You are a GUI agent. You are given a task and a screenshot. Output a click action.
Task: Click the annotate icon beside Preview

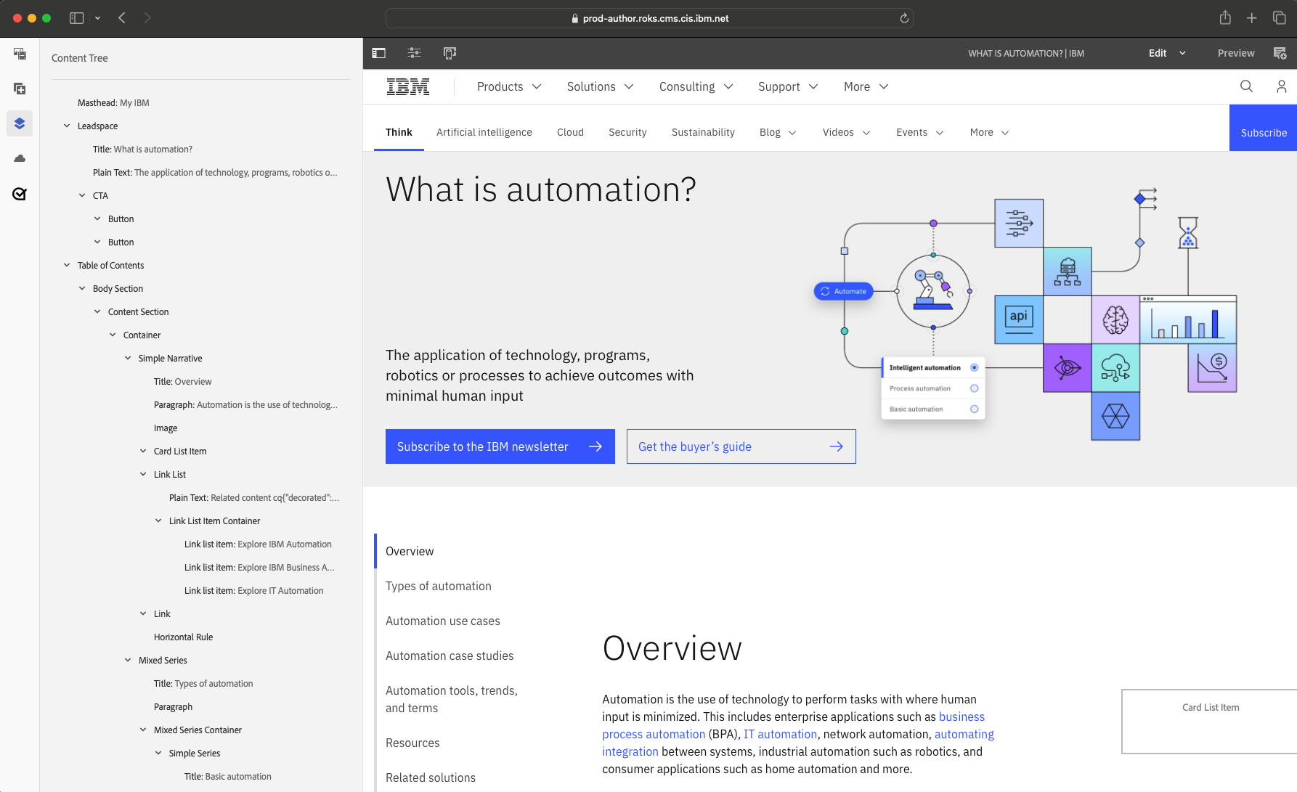point(1280,53)
